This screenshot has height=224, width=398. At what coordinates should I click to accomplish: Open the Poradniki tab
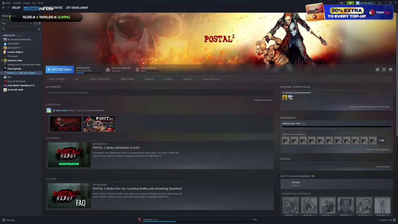168,79
